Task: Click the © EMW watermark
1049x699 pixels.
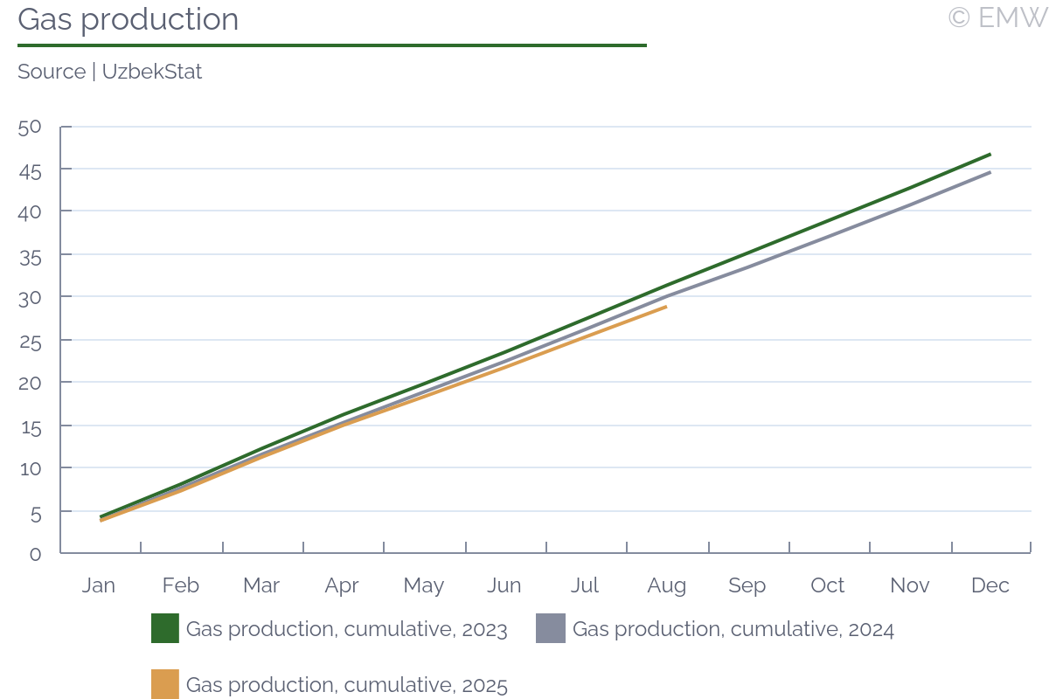Action: pos(997,17)
